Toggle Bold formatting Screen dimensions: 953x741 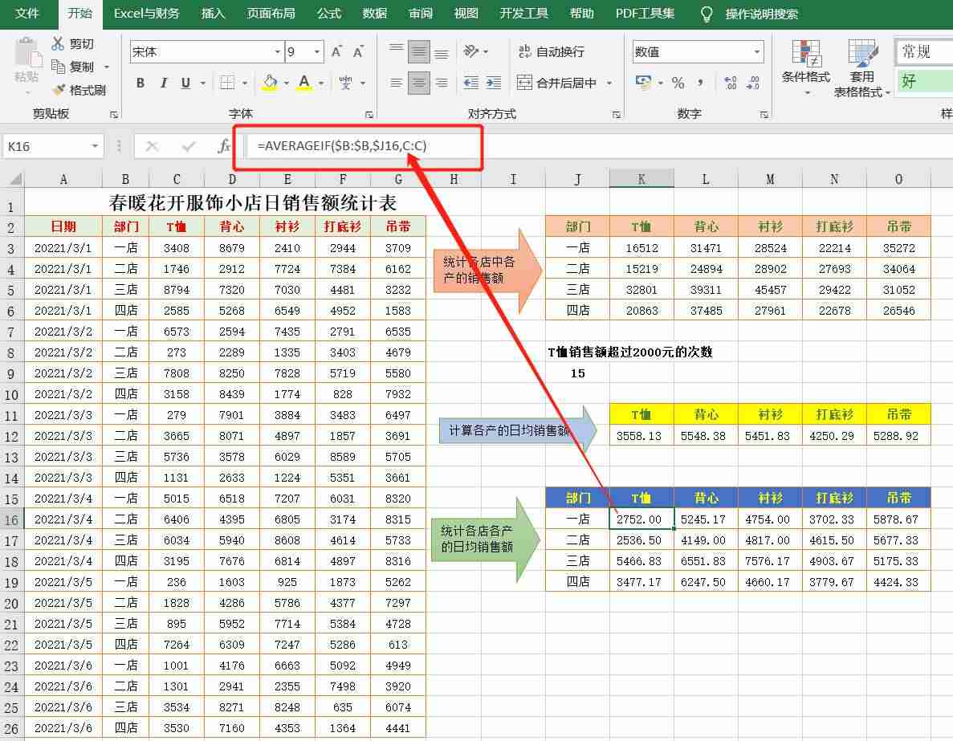(141, 83)
